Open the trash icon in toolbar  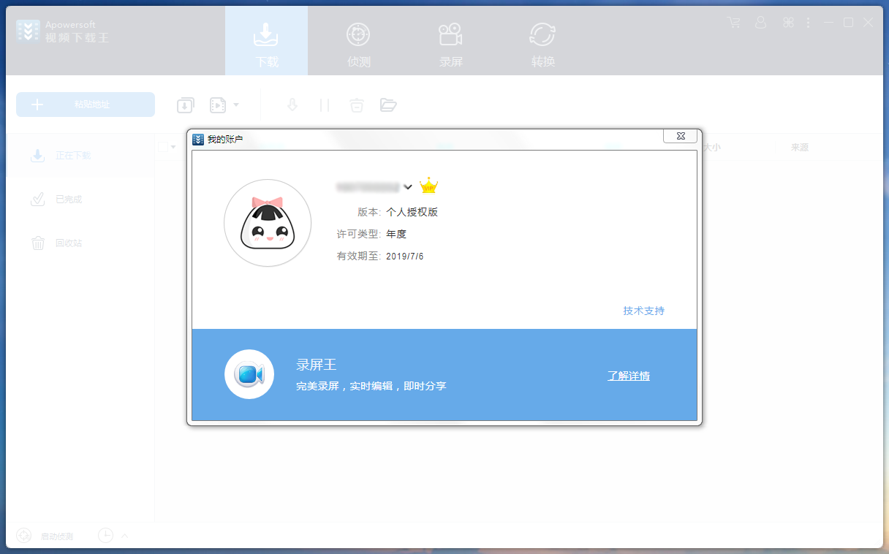click(x=356, y=105)
